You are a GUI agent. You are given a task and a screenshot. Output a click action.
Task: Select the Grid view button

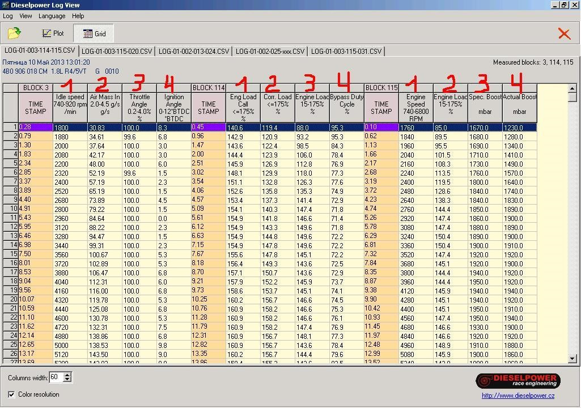click(94, 33)
